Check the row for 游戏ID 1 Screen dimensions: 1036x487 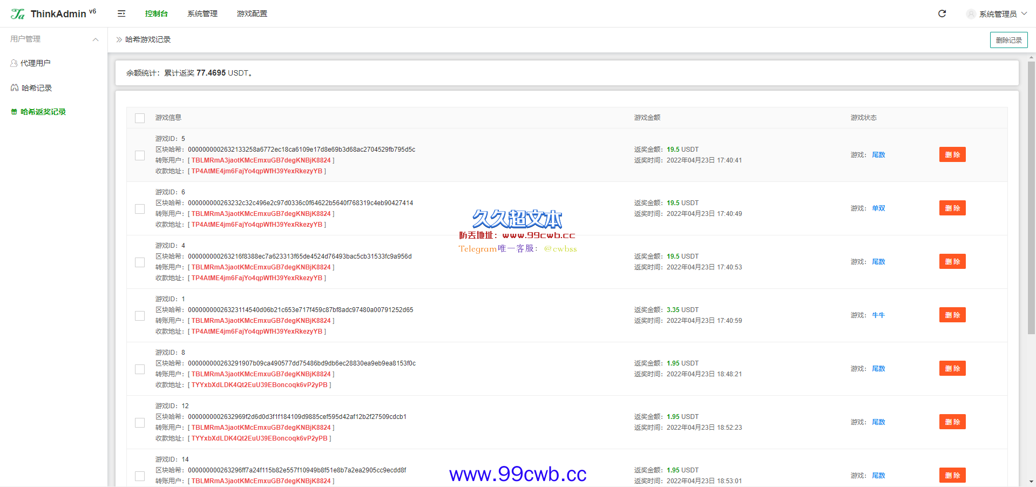(140, 315)
